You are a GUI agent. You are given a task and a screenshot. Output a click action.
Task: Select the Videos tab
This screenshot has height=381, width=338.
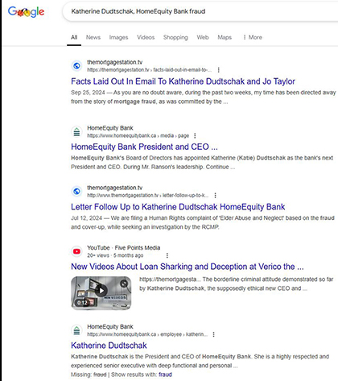(146, 37)
